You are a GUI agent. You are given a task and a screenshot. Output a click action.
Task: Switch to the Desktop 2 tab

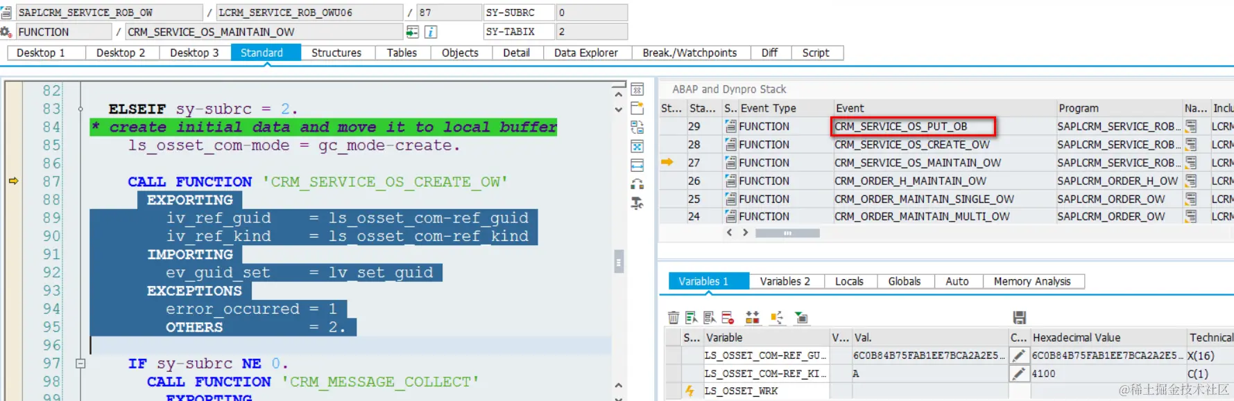121,53
